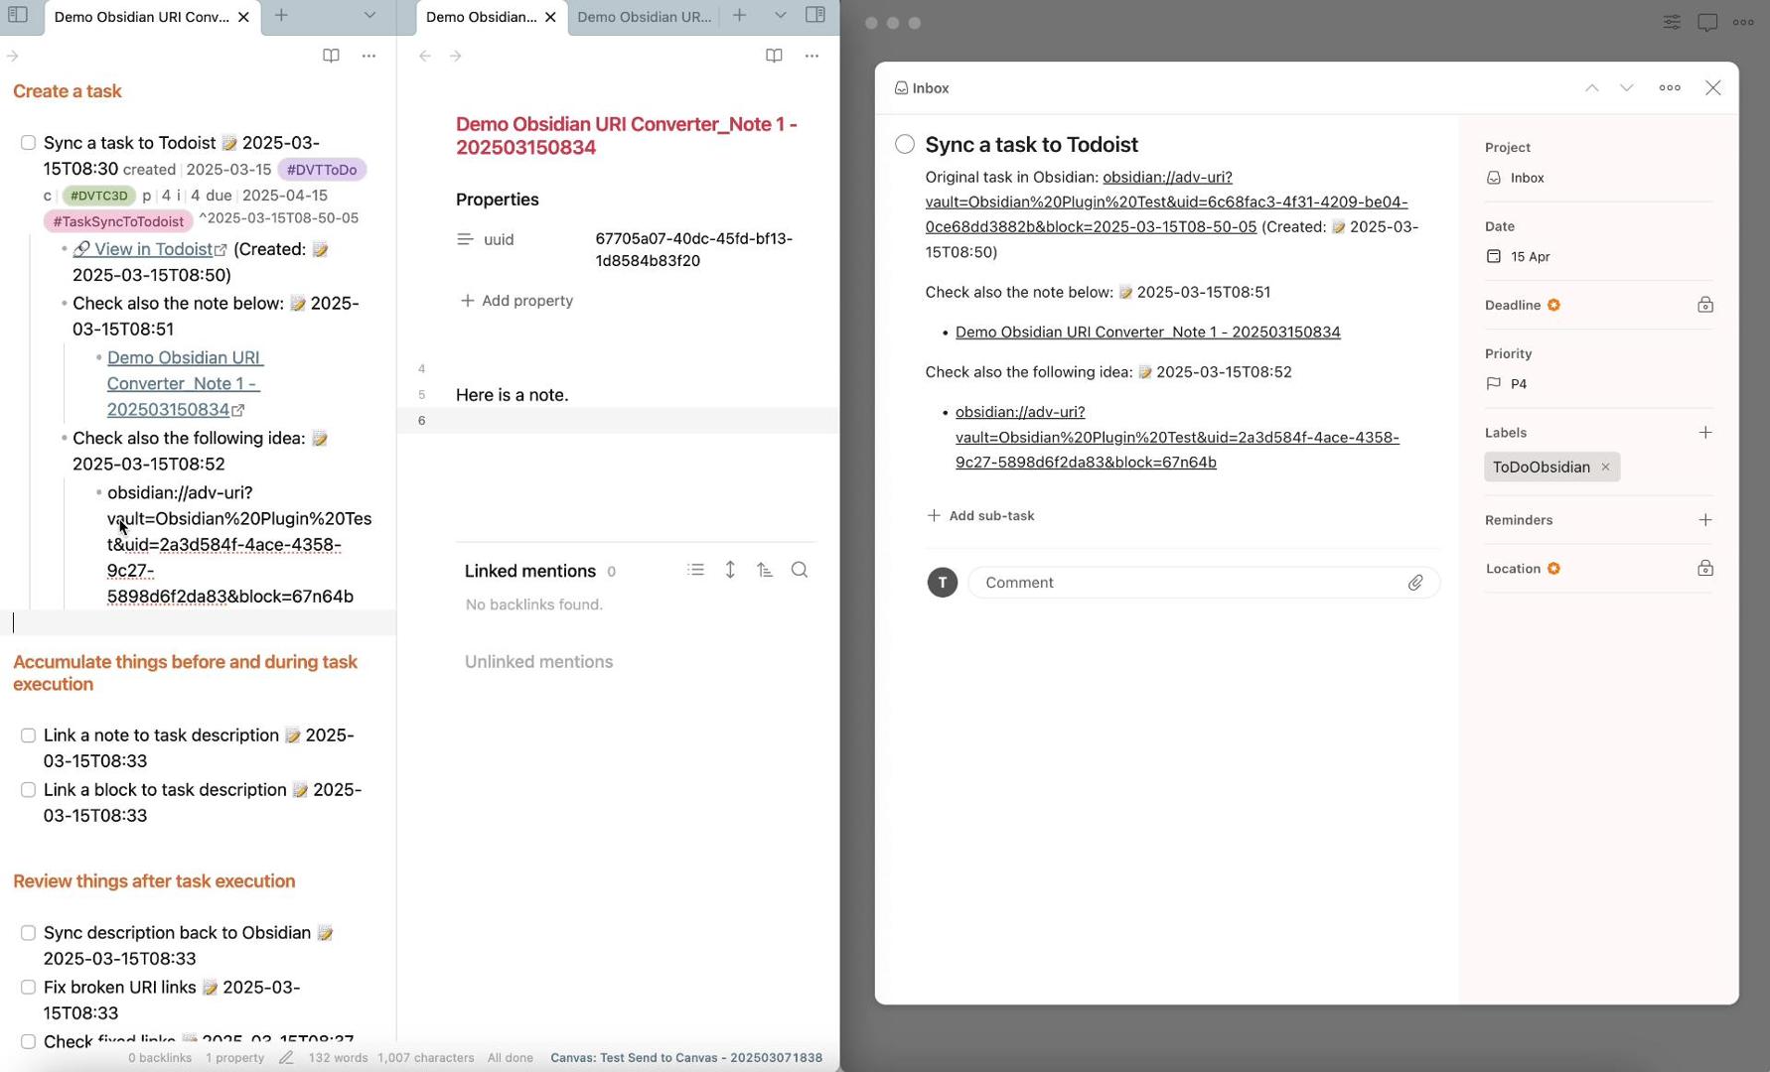This screenshot has height=1072, width=1770.
Task: Expand the Unlinked mentions section
Action: tap(539, 662)
